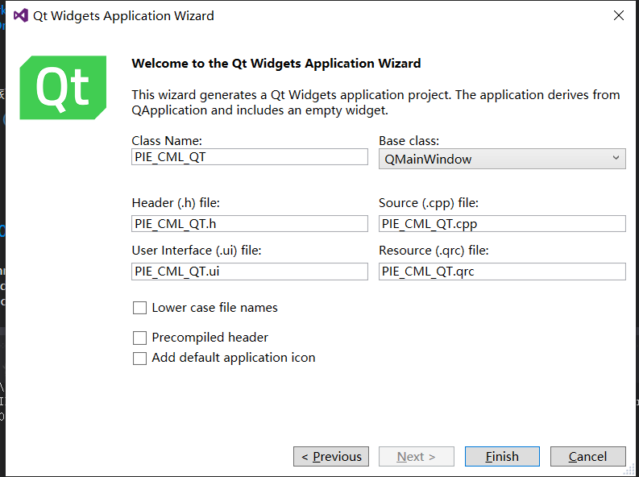
Task: Enable Lower case file names checkbox
Action: click(139, 308)
